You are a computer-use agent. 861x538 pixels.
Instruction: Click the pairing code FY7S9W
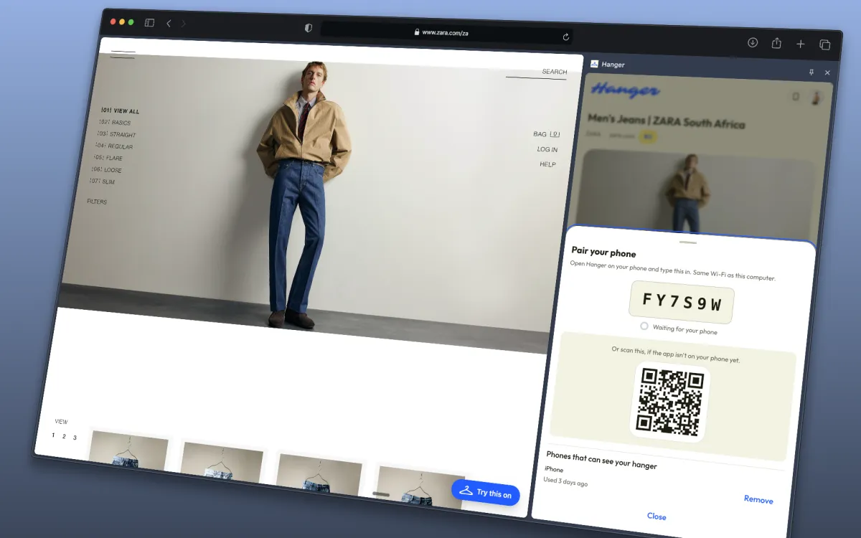(x=682, y=302)
